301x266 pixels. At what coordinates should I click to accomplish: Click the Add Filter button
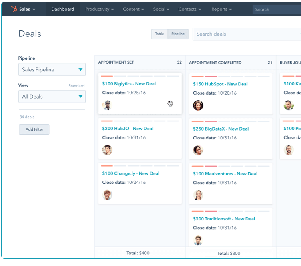(x=34, y=129)
